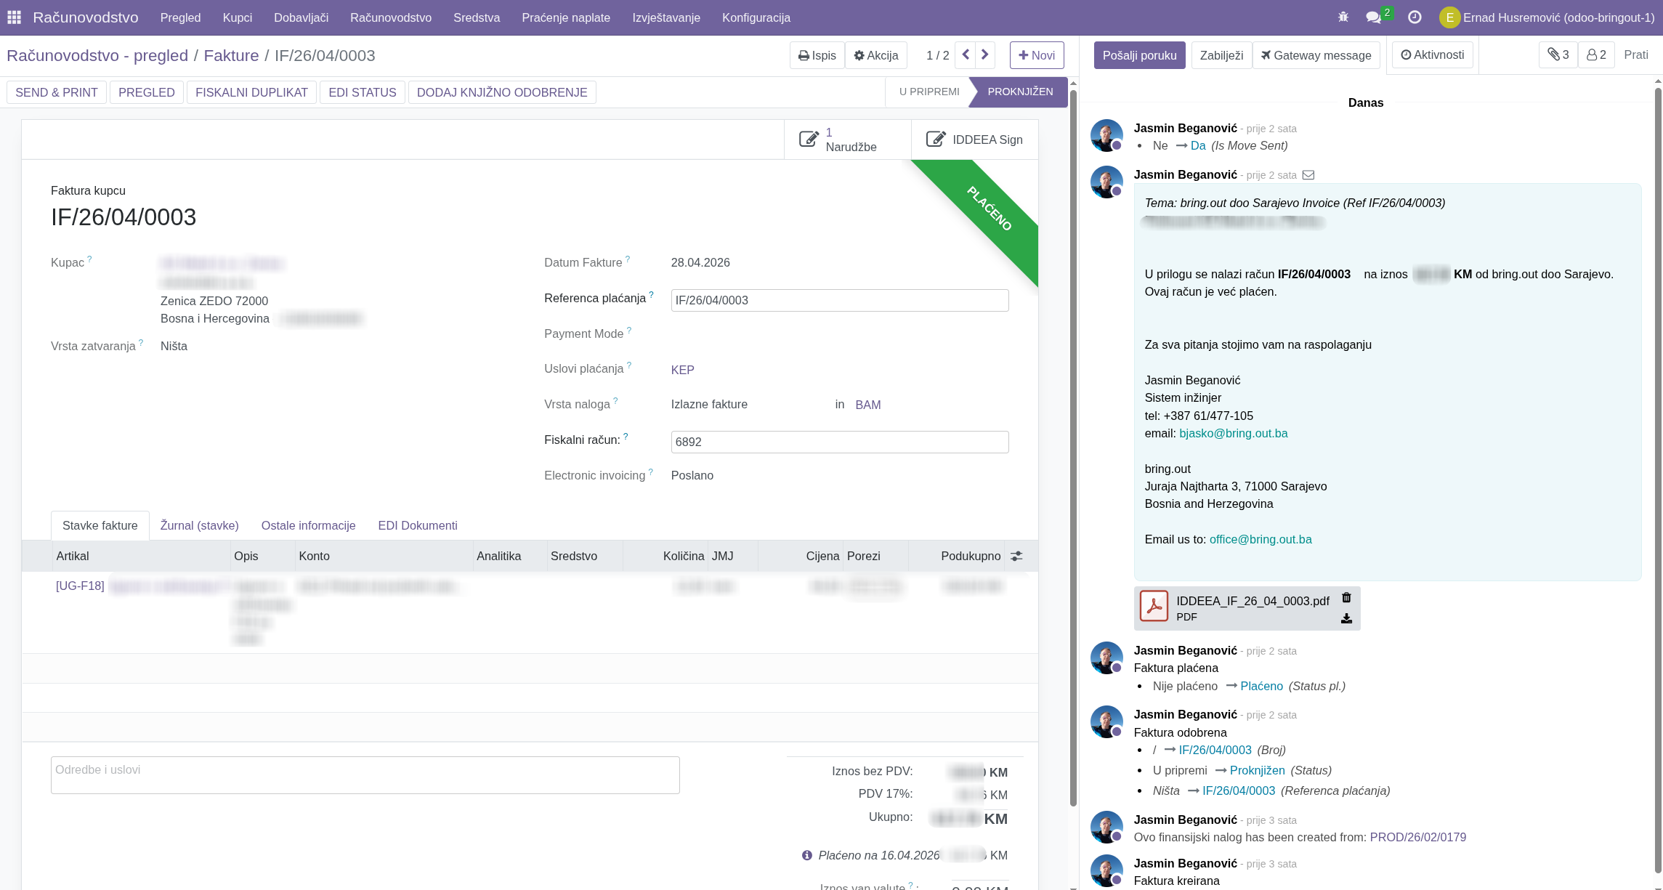This screenshot has width=1663, height=890.
Task: Open bjasko@bring.out.ba email link
Action: pos(1233,433)
